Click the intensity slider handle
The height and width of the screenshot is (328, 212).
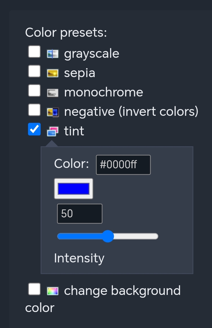click(108, 236)
